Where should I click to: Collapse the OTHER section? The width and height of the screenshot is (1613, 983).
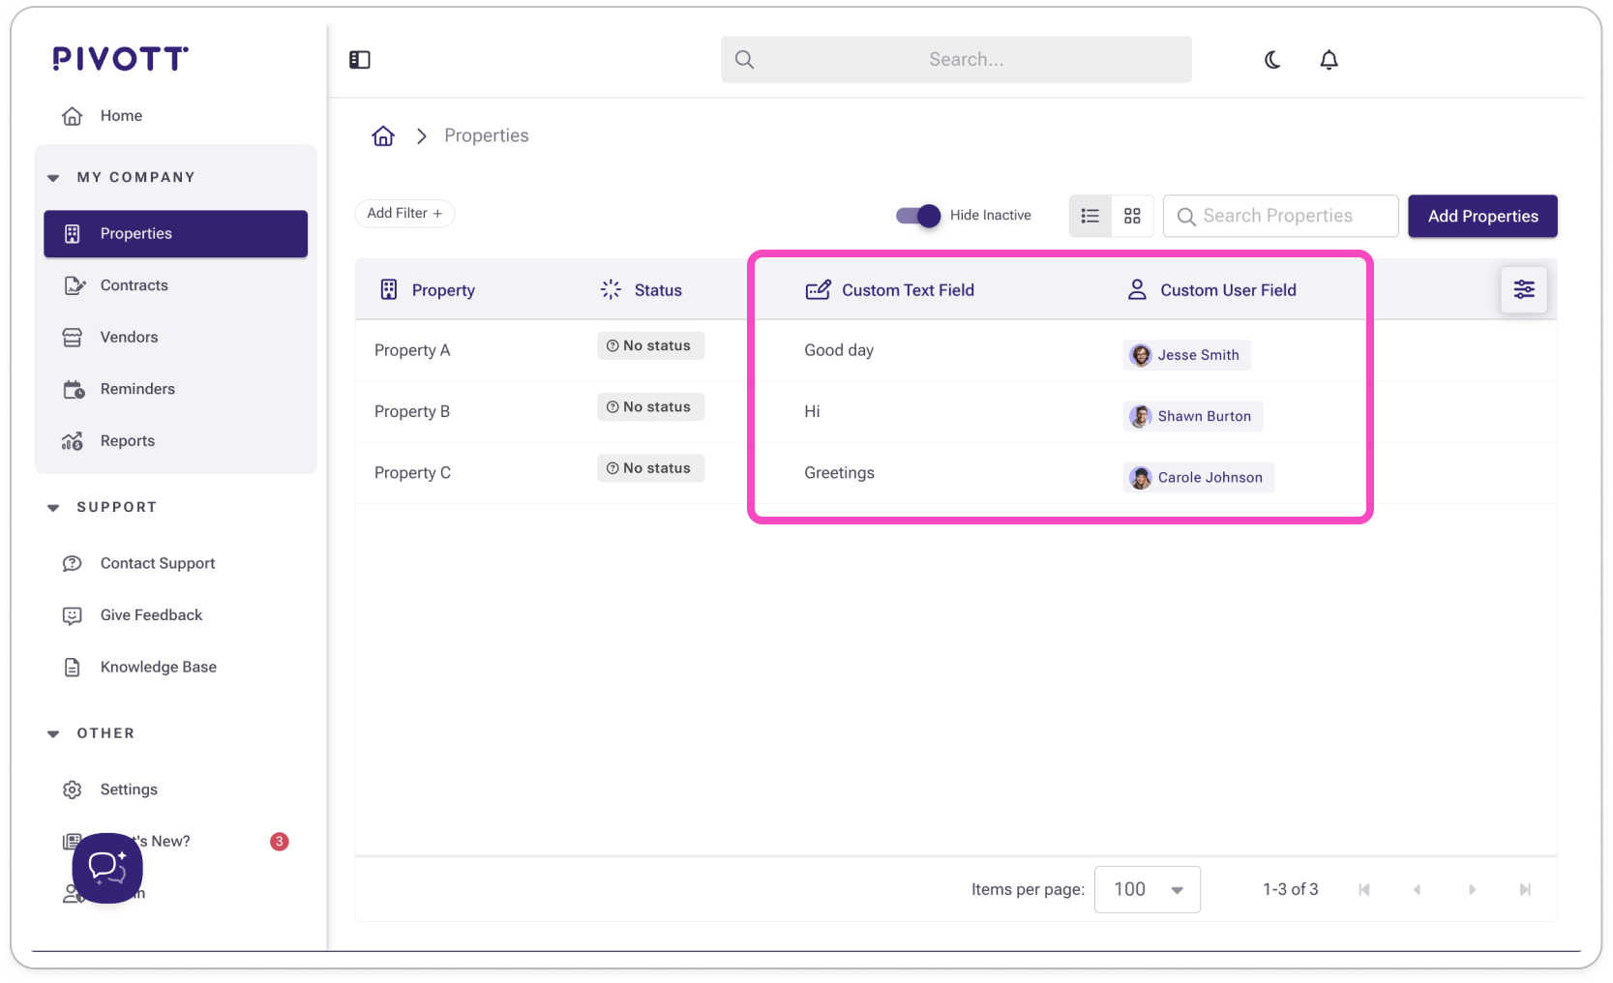coord(54,734)
